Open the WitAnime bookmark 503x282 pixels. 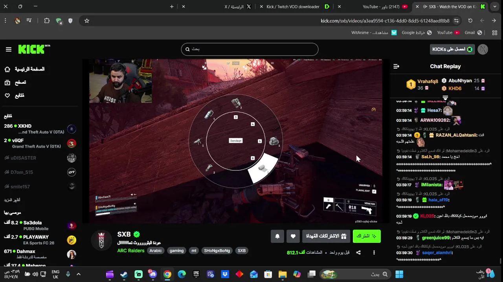click(x=374, y=33)
